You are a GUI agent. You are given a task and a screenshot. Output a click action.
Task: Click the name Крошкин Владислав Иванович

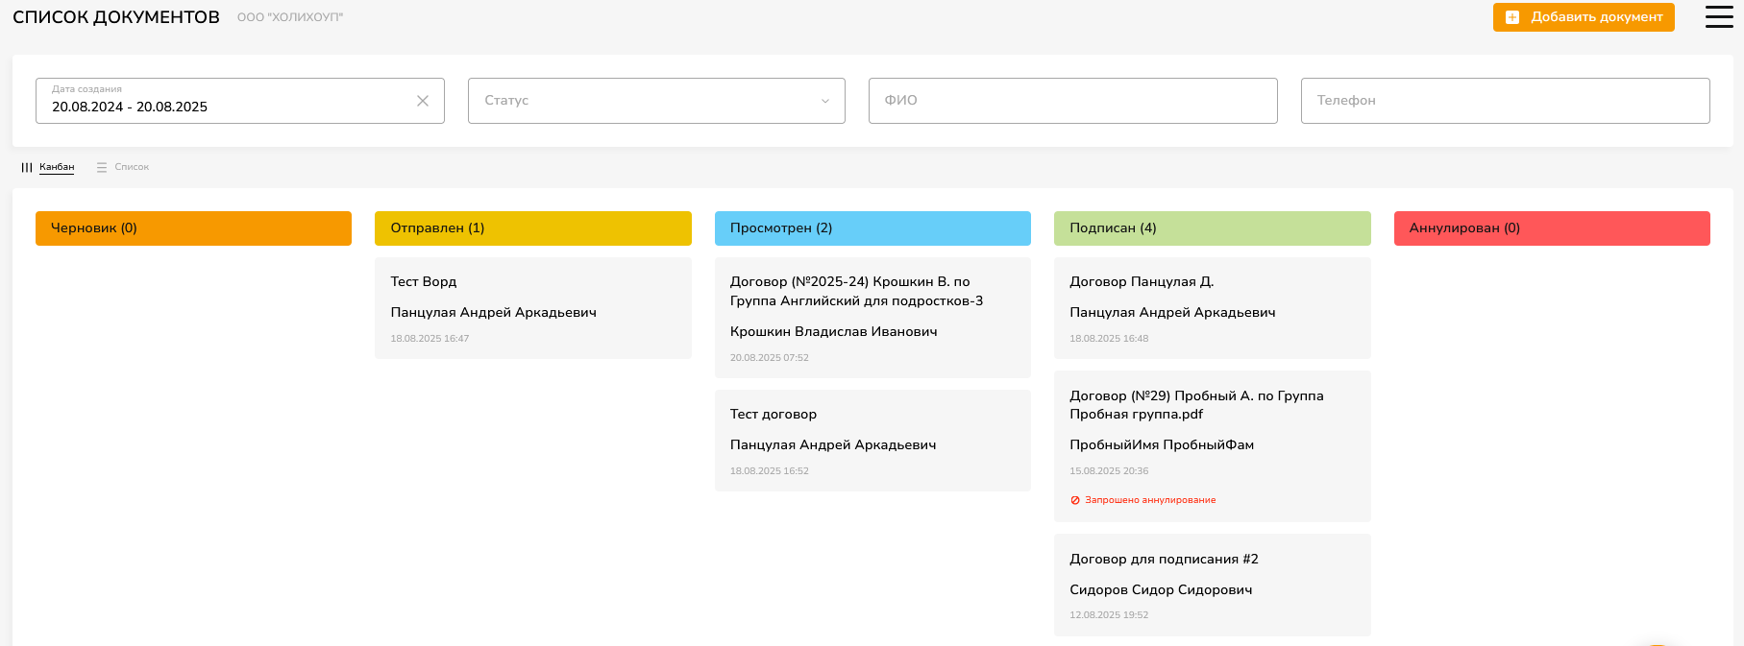[x=834, y=331]
